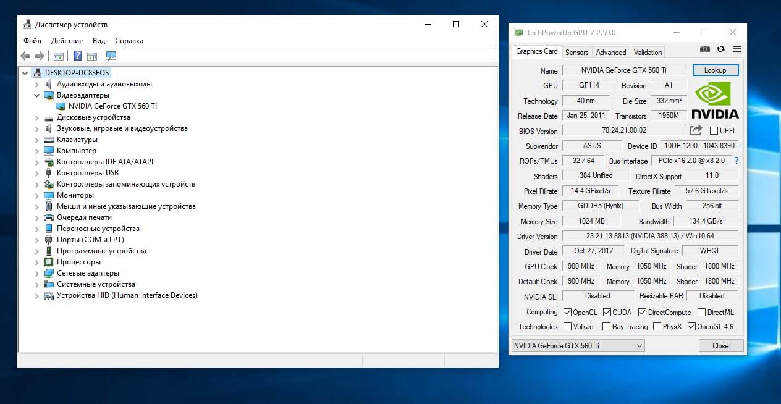Select NVIDIA GeForce GTX 560 Ti device entry

pos(112,106)
